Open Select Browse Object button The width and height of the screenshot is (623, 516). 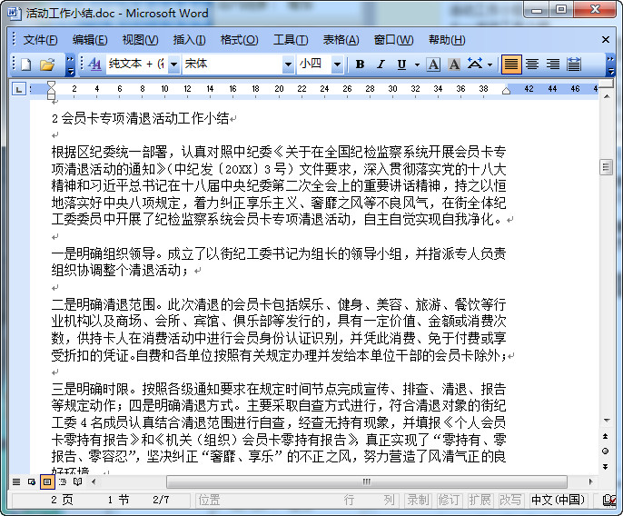click(x=606, y=451)
